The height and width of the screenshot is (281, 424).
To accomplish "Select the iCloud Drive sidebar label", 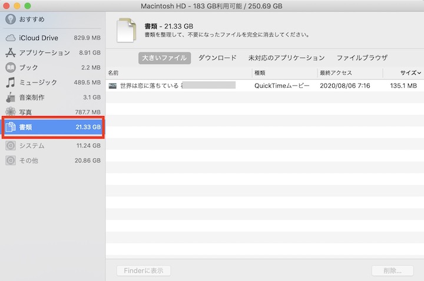I will point(38,38).
